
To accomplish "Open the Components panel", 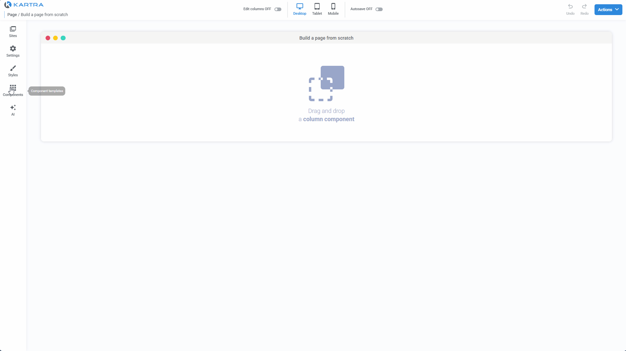I will [13, 91].
